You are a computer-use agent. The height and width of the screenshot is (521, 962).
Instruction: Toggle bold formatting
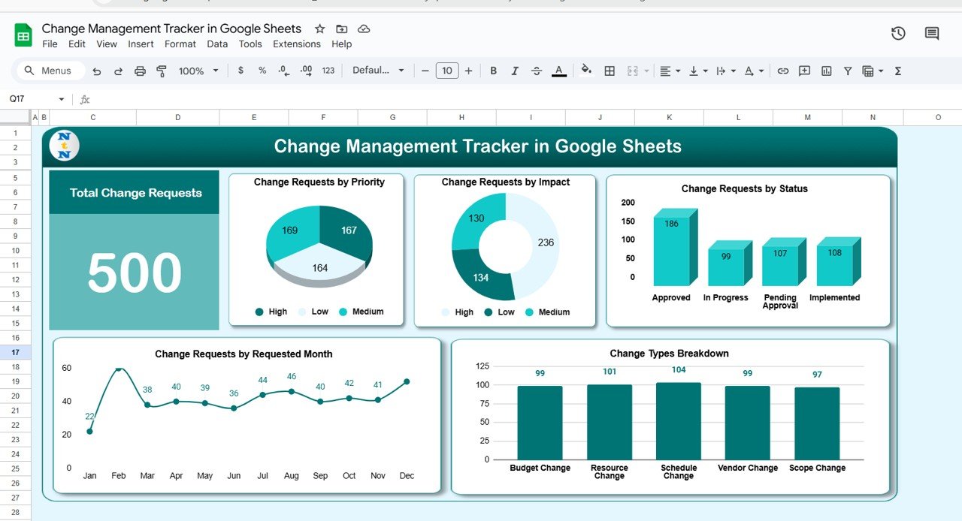pos(494,71)
